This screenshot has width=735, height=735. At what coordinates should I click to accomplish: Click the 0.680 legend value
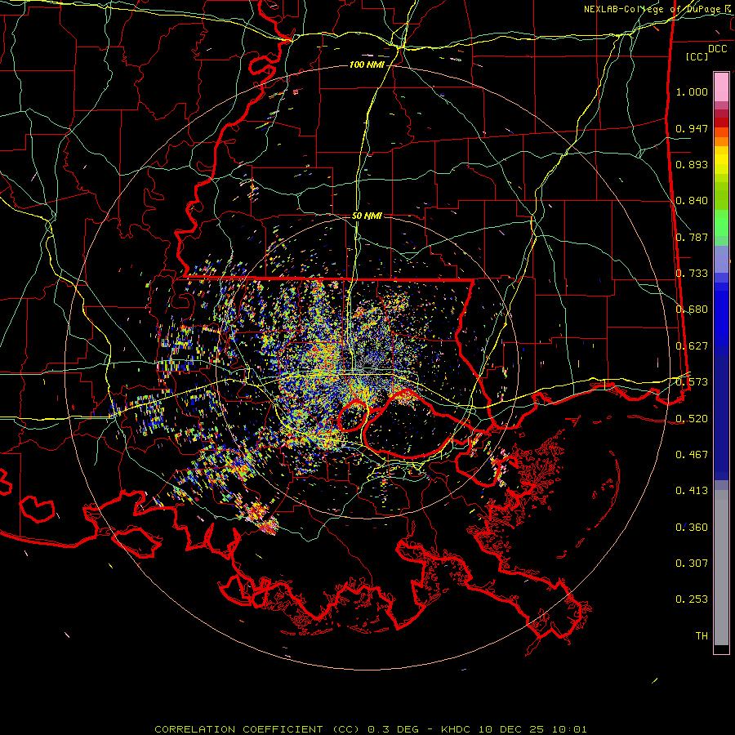(692, 310)
